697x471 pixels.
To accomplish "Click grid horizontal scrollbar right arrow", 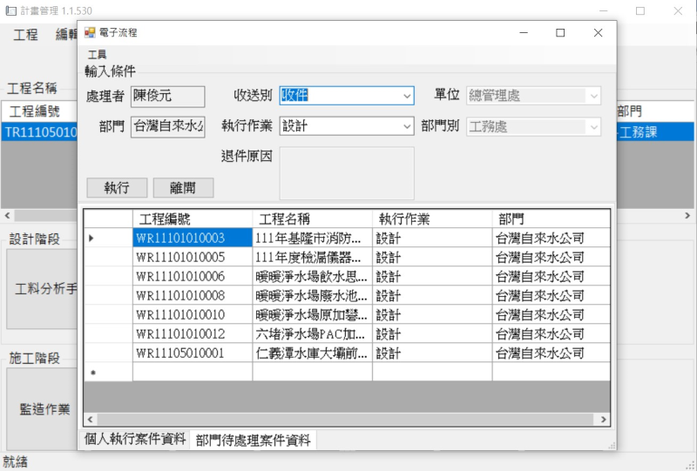I will (603, 420).
